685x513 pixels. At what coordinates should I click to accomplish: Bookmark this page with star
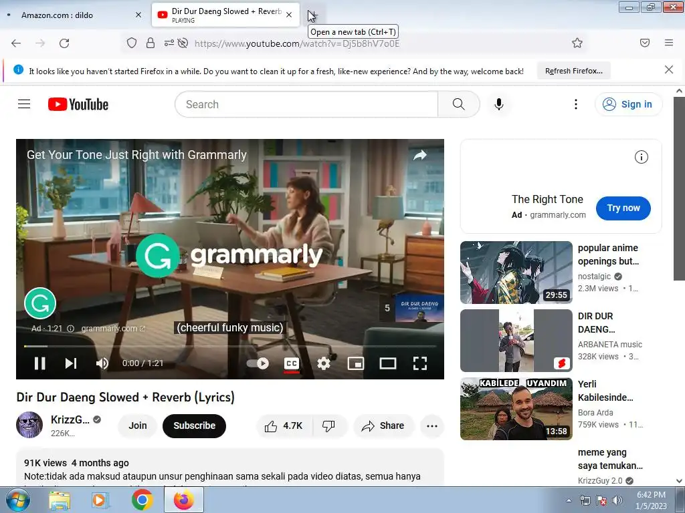pos(577,43)
